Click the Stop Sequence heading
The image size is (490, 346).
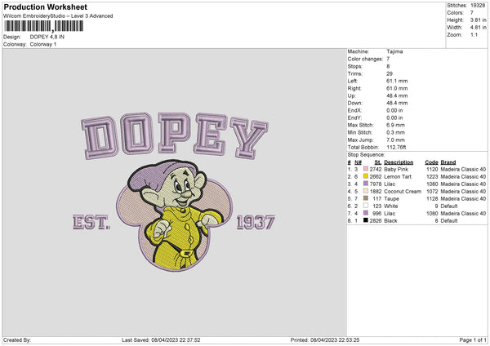pos(366,155)
